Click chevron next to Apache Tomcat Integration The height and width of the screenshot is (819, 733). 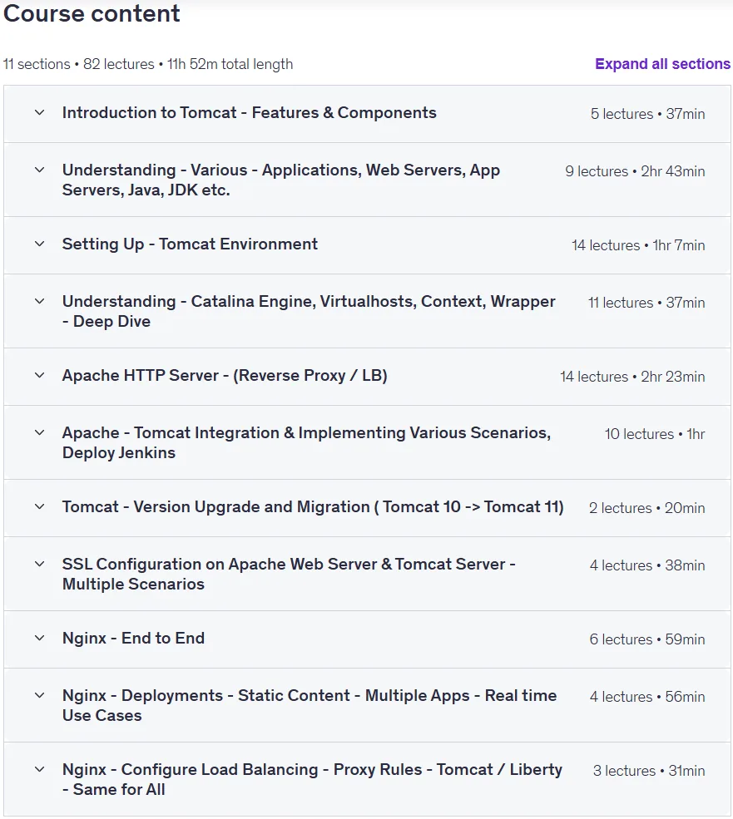click(x=40, y=432)
